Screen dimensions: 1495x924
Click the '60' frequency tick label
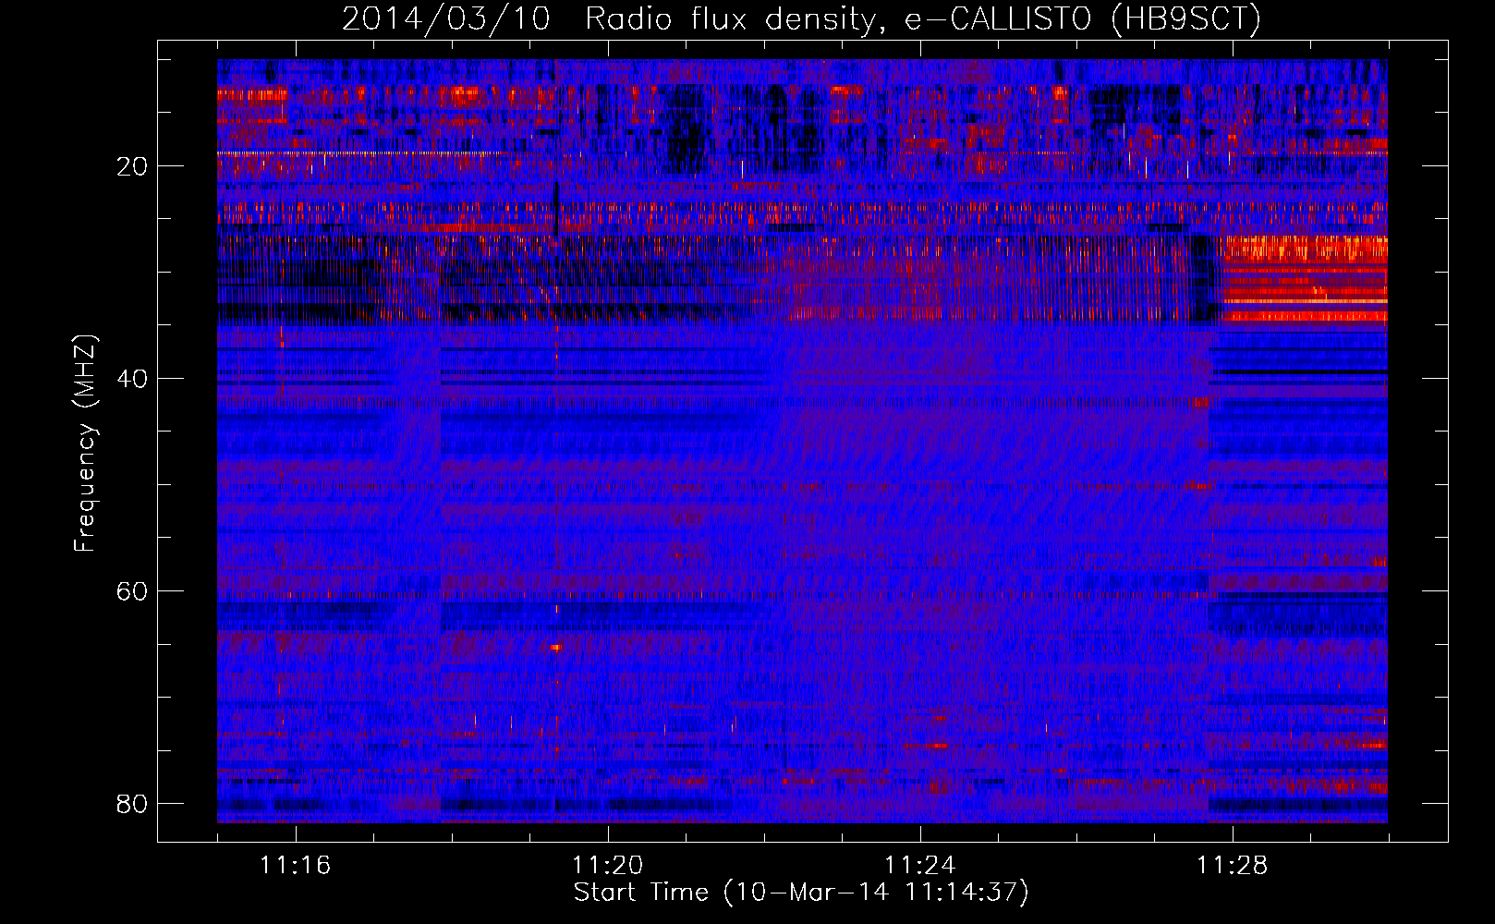pos(132,591)
